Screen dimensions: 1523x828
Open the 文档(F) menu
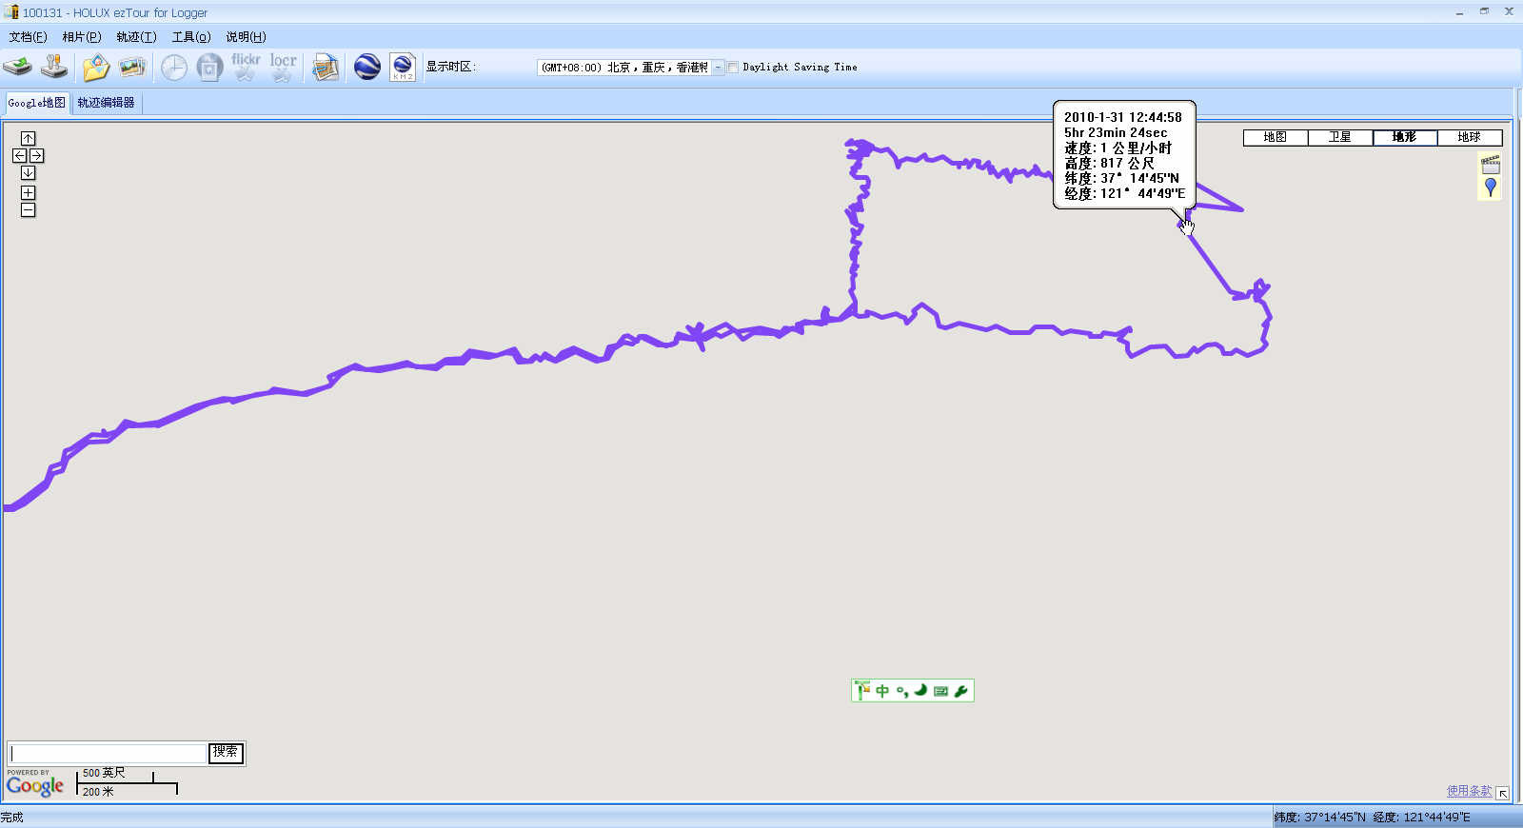click(28, 36)
